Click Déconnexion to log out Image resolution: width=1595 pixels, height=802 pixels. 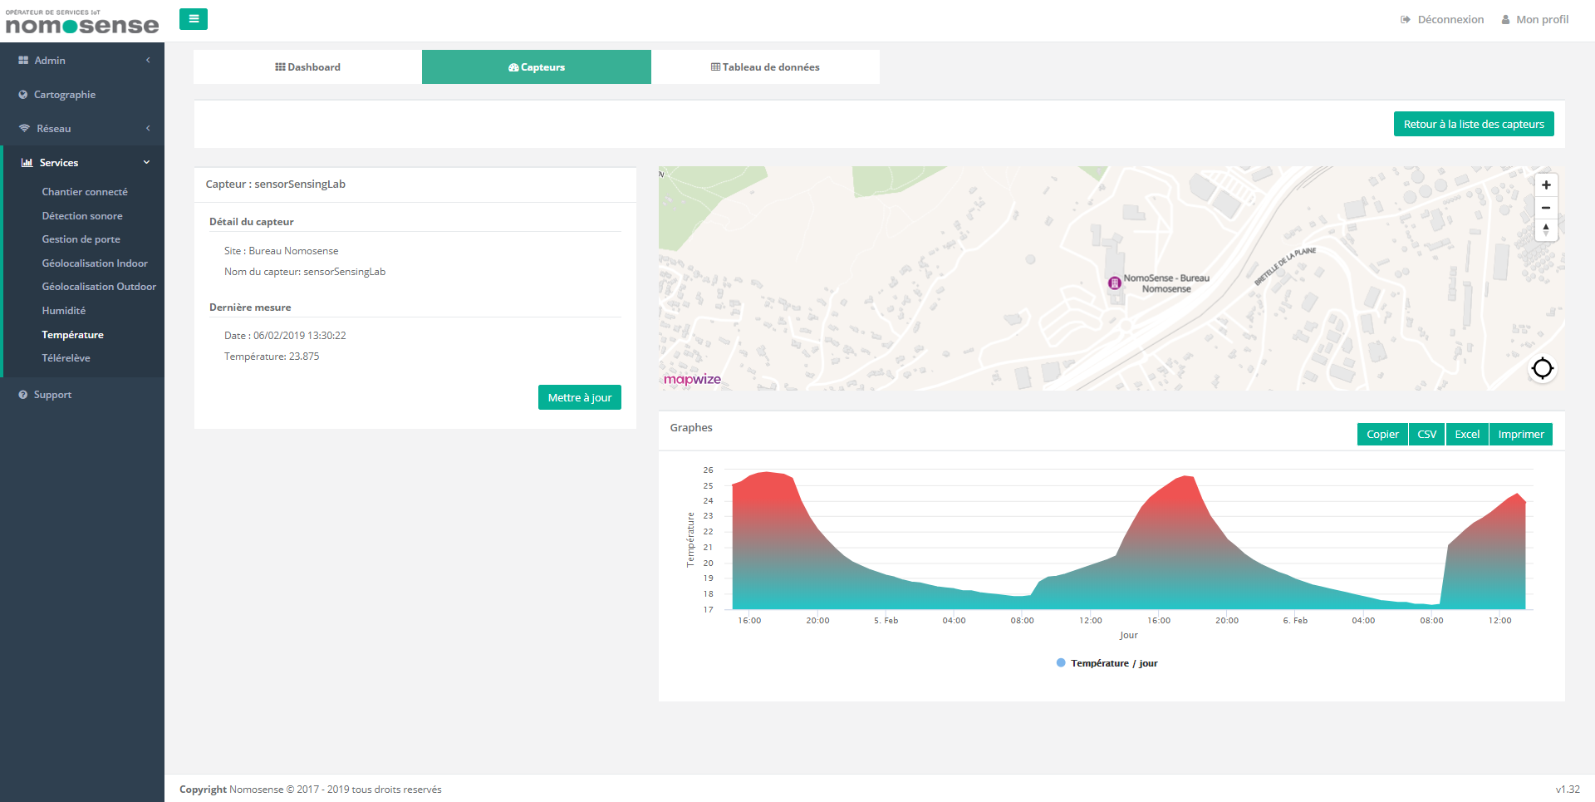click(1442, 20)
